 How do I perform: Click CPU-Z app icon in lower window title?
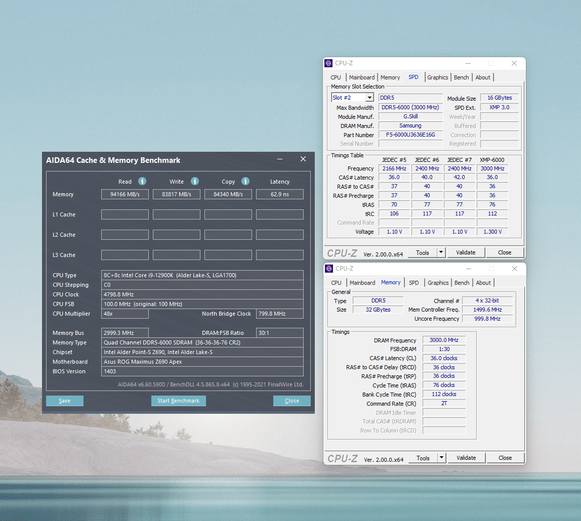(x=329, y=269)
